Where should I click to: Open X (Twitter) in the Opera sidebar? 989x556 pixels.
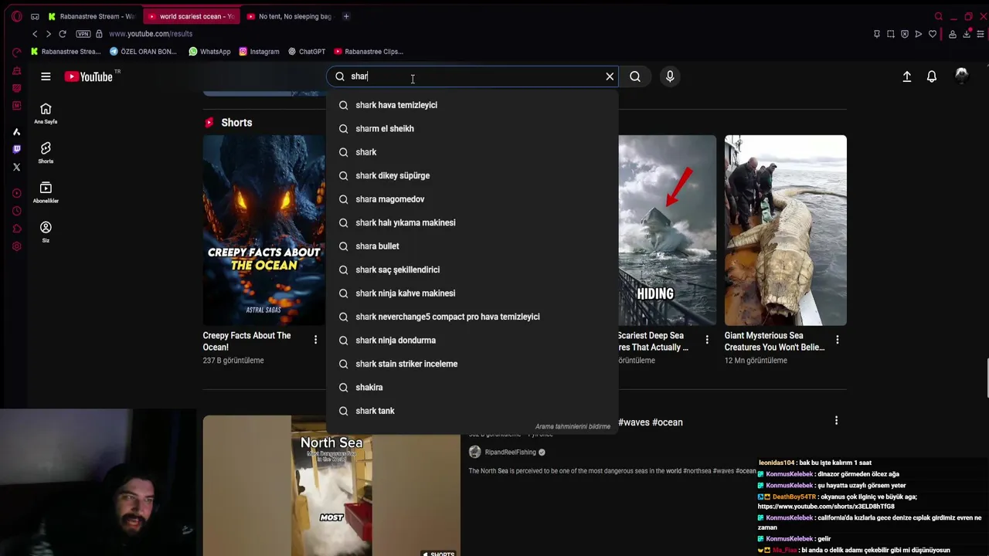click(x=16, y=167)
